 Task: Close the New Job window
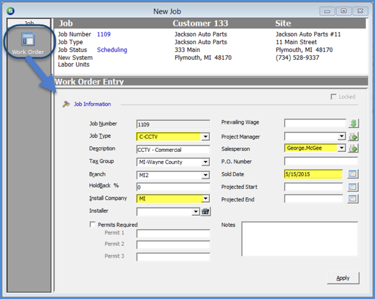point(360,11)
